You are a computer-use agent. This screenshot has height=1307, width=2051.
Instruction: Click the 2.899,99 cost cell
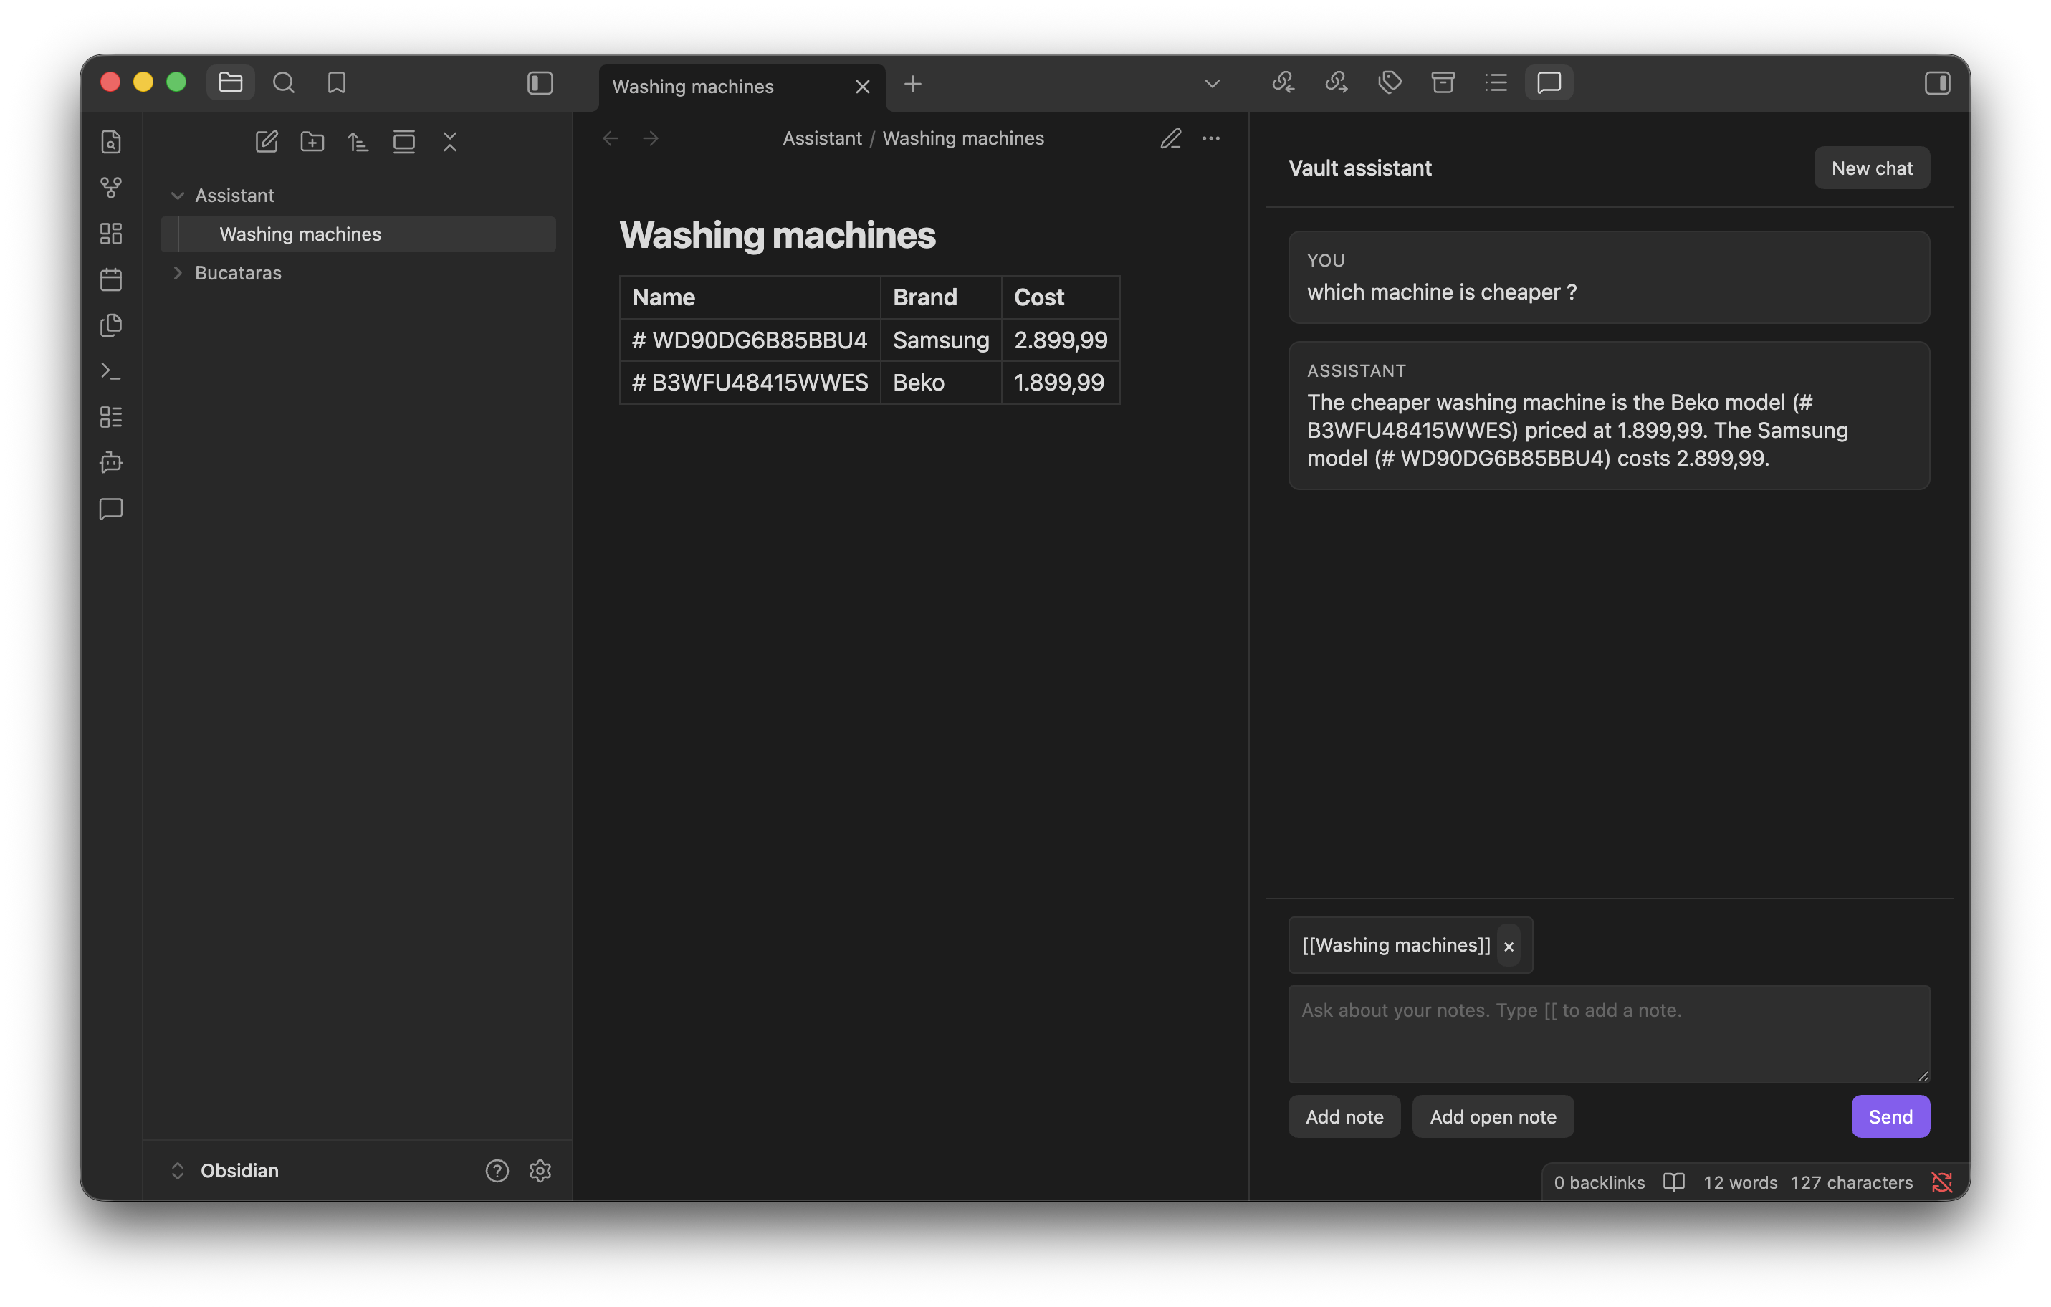(x=1061, y=340)
